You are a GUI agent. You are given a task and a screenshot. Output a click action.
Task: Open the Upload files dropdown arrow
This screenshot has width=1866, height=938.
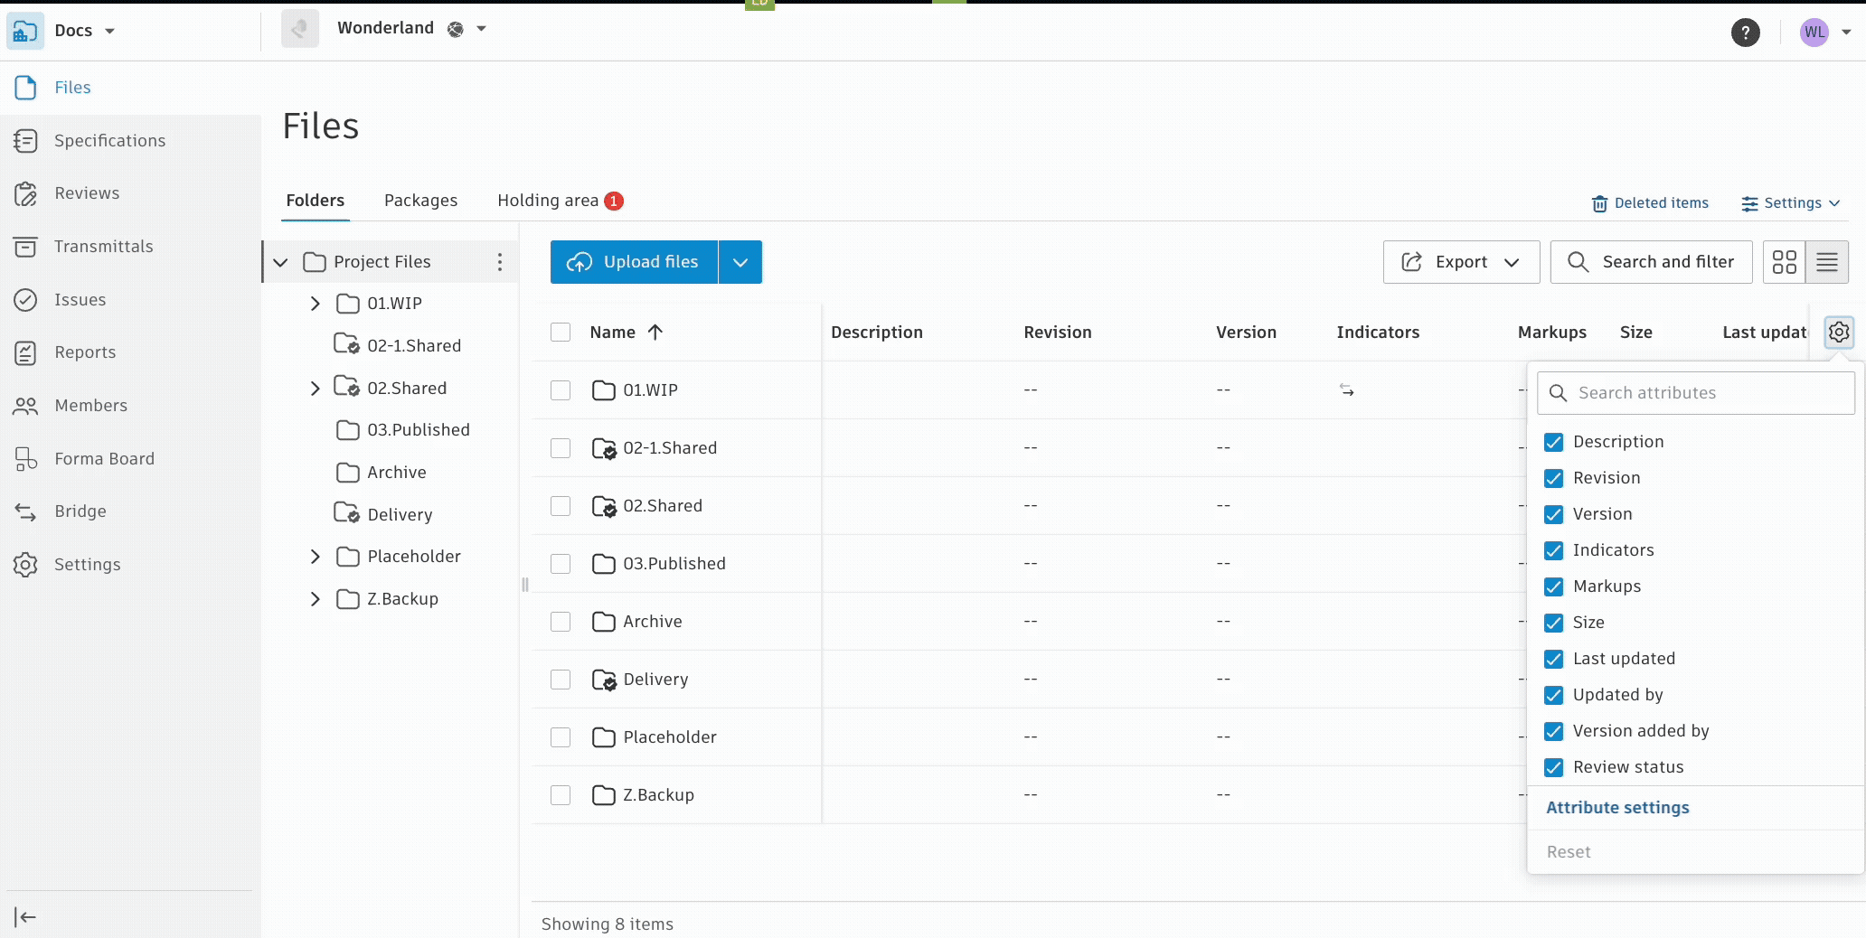point(740,262)
